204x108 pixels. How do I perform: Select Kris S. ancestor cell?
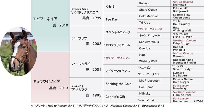coord(120,6)
